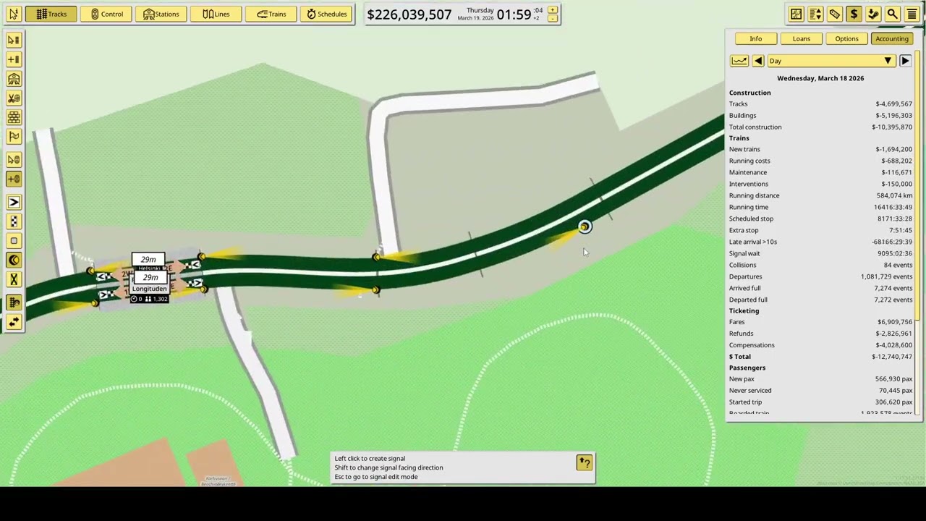
Task: Click the Wednesday, March 18 2026 date
Action: click(x=820, y=78)
